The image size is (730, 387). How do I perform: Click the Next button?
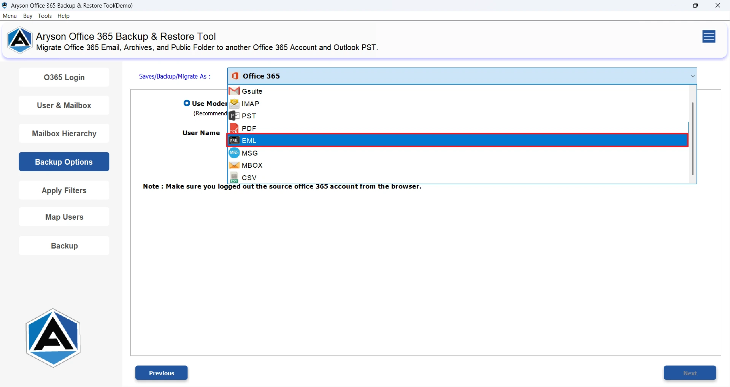pyautogui.click(x=690, y=373)
